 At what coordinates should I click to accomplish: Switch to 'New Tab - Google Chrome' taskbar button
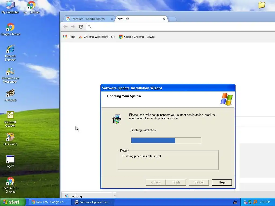[49, 202]
